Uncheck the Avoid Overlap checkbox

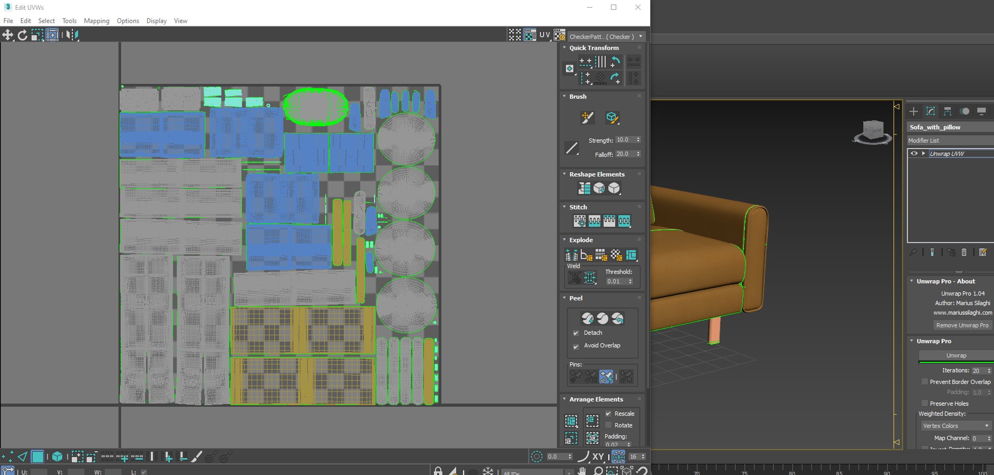coord(576,346)
